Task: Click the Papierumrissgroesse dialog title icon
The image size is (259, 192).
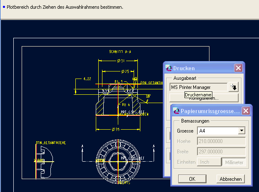Action: 176,111
